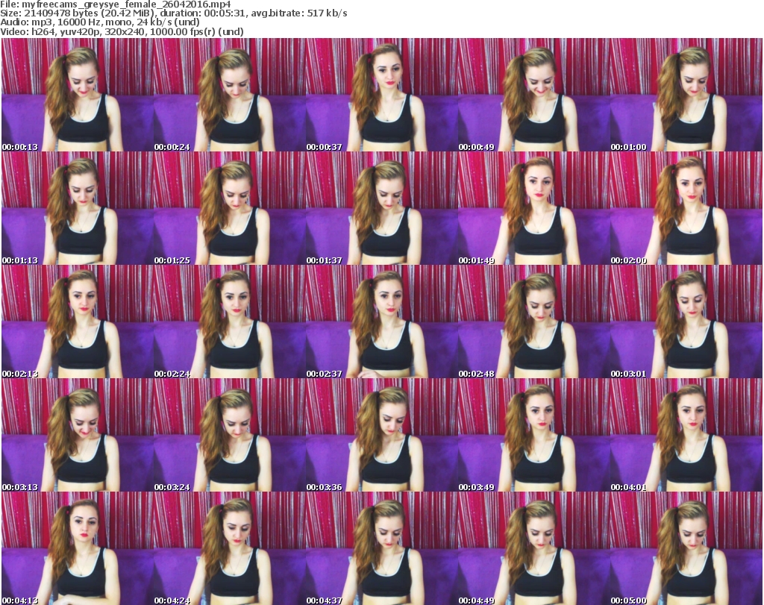
Task: Choose the frame stamped 00:04:49
Action: point(533,548)
